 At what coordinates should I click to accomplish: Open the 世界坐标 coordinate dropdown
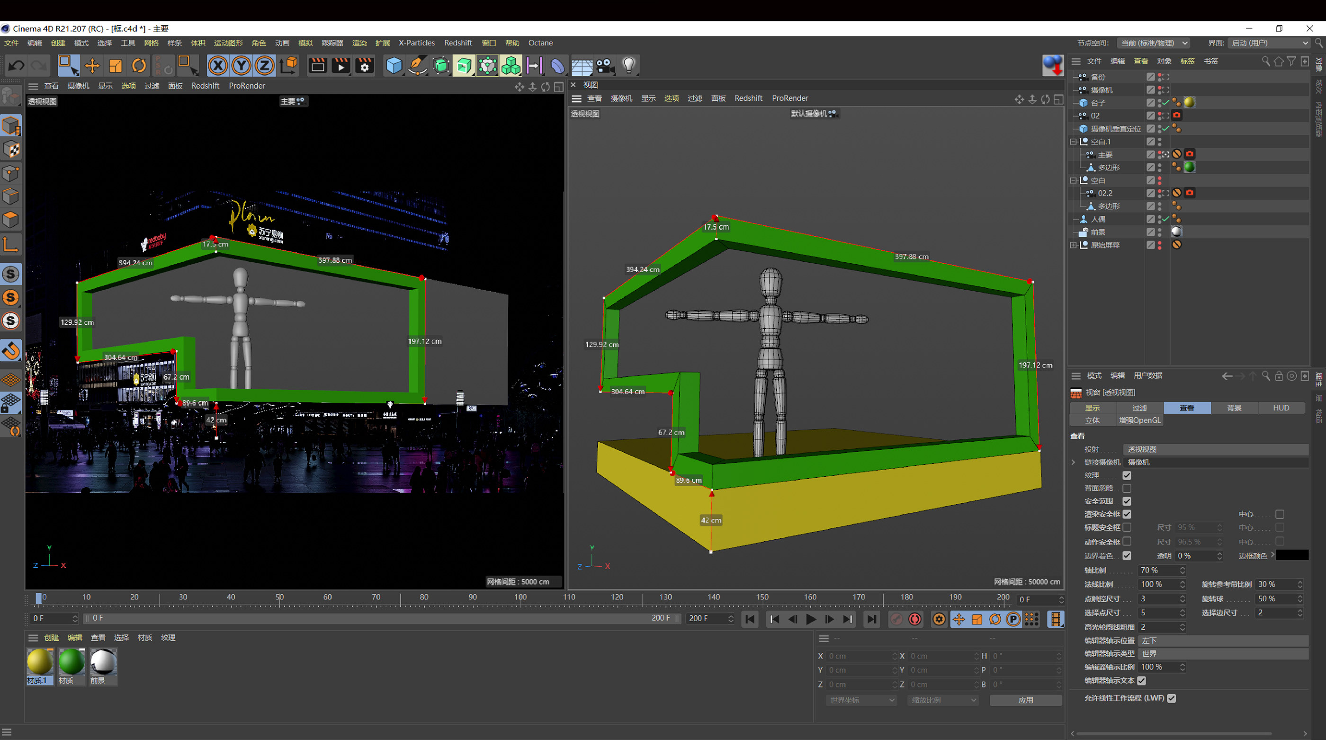click(x=861, y=700)
